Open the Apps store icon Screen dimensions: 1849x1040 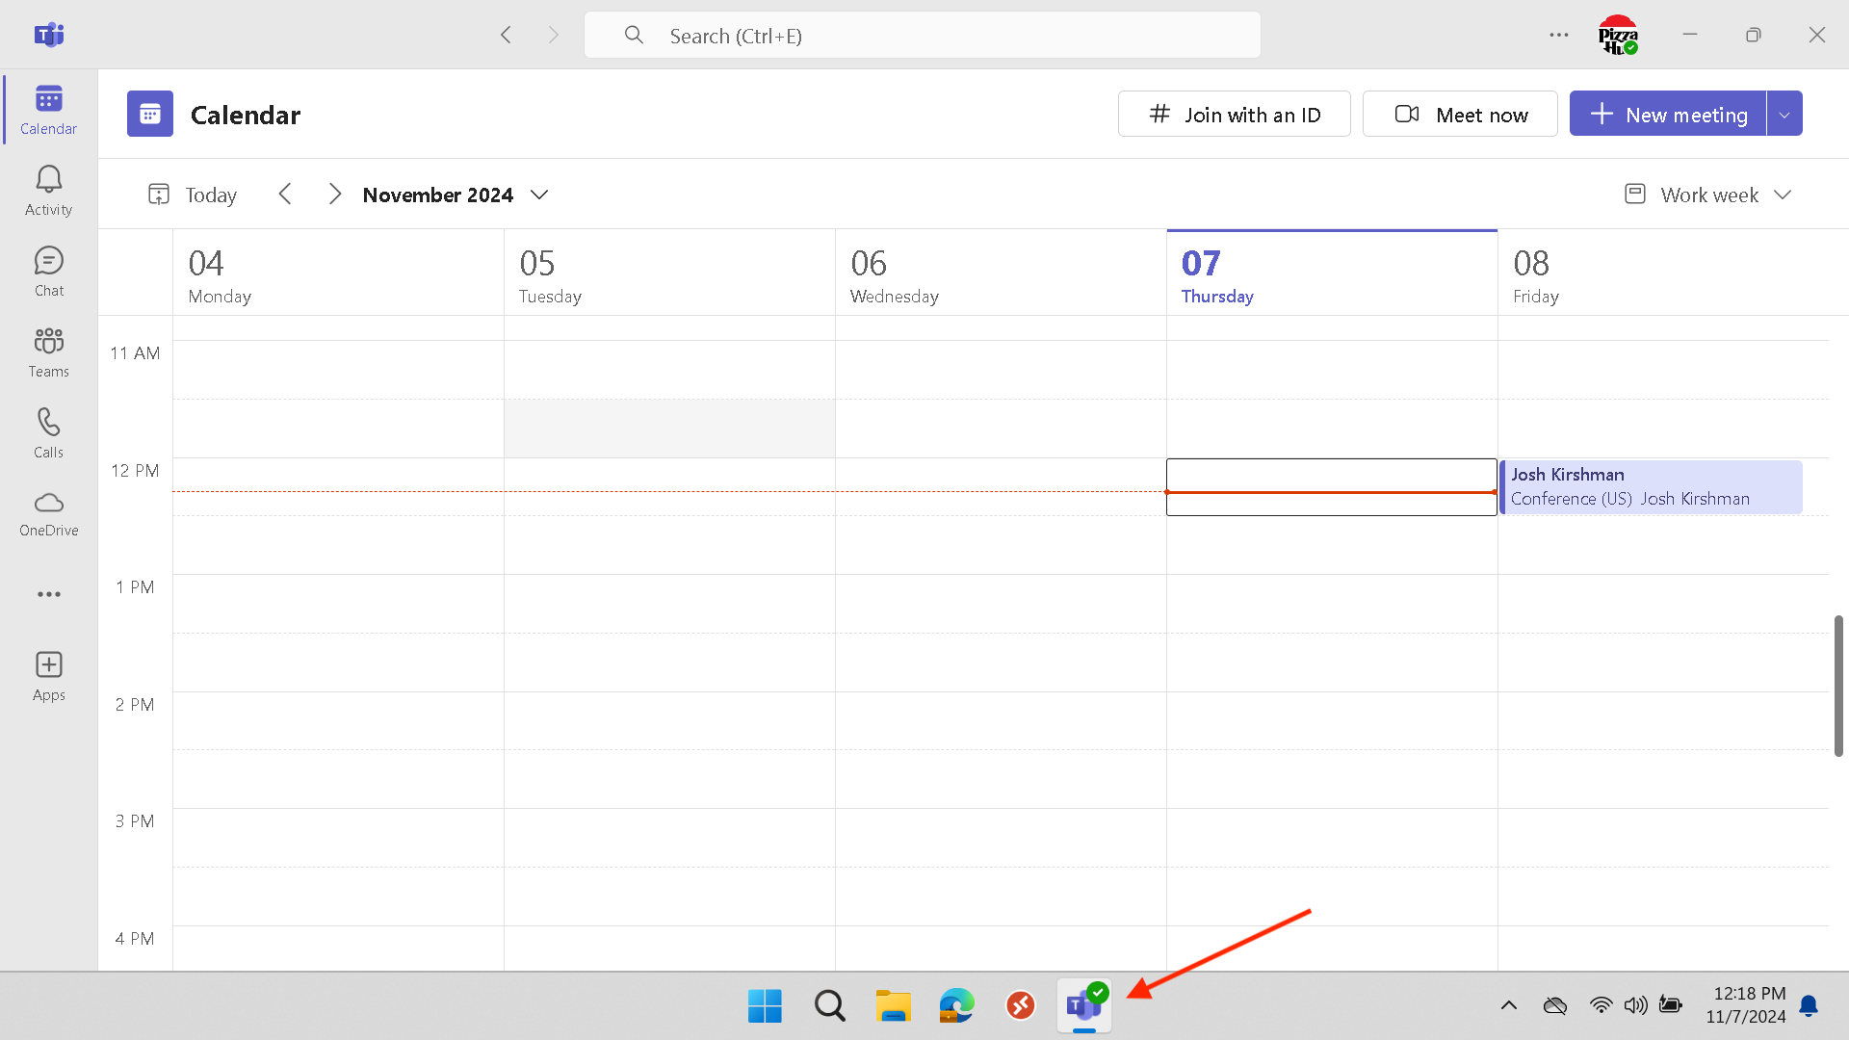(48, 676)
